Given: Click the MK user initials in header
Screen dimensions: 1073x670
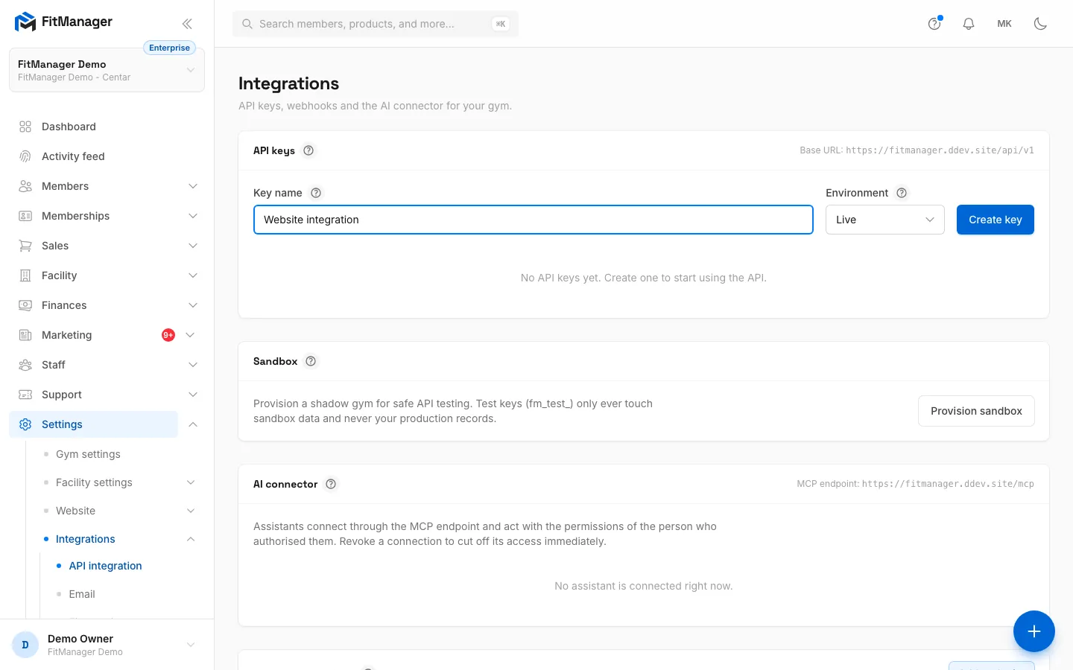Looking at the screenshot, I should (x=1004, y=24).
